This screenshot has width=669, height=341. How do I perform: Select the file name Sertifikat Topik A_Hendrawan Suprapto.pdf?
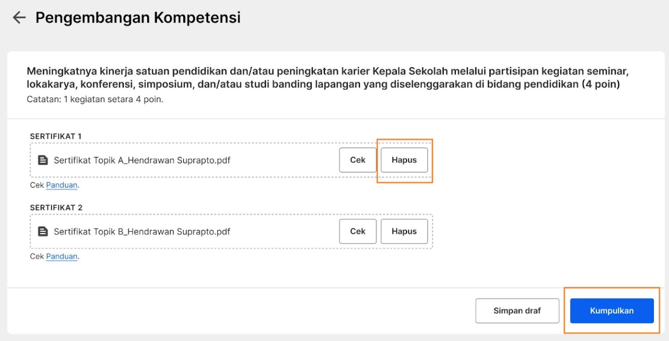coord(142,160)
